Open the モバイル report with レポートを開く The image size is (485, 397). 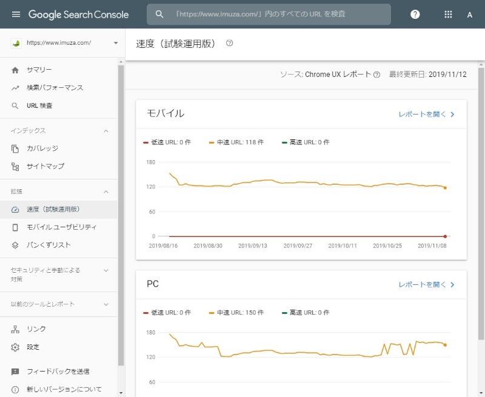pos(426,115)
